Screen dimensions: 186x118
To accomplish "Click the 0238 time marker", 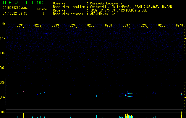I will (144, 25).
